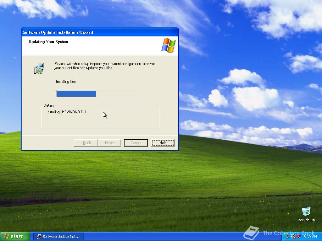Screen dimensions: 322x241
Task: Click the disconnected network tray icon
Action: [293, 237]
